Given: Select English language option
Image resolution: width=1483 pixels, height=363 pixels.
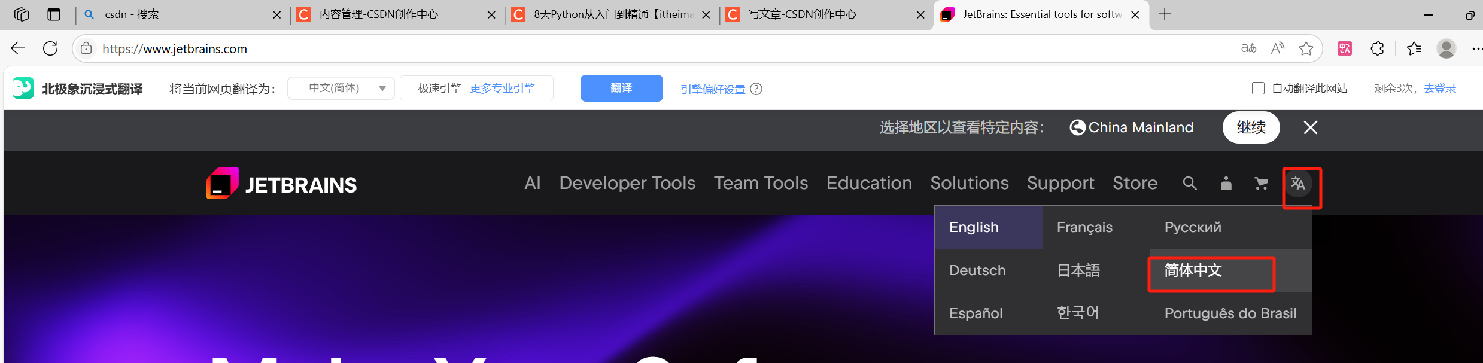Looking at the screenshot, I should coord(989,227).
